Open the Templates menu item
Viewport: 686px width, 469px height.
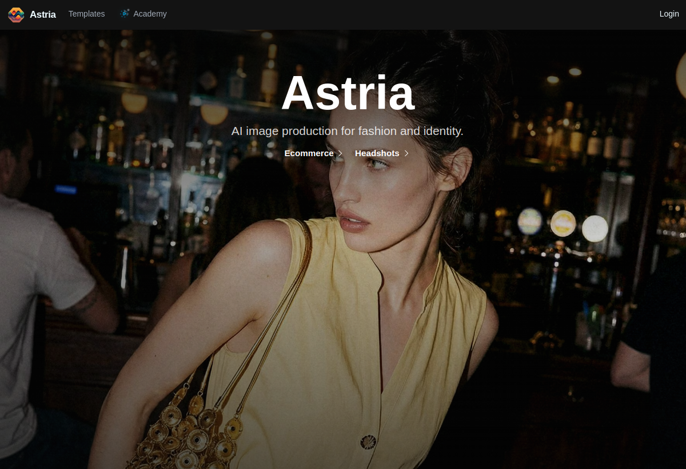[x=86, y=14]
